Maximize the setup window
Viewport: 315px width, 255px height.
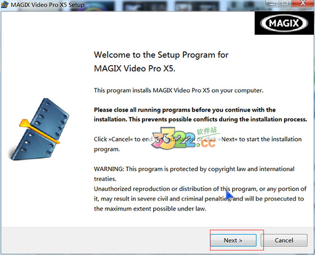coord(285,3)
